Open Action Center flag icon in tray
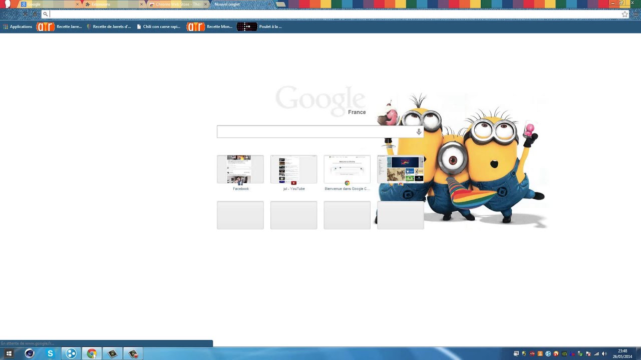This screenshot has width=641, height=360. [x=588, y=354]
